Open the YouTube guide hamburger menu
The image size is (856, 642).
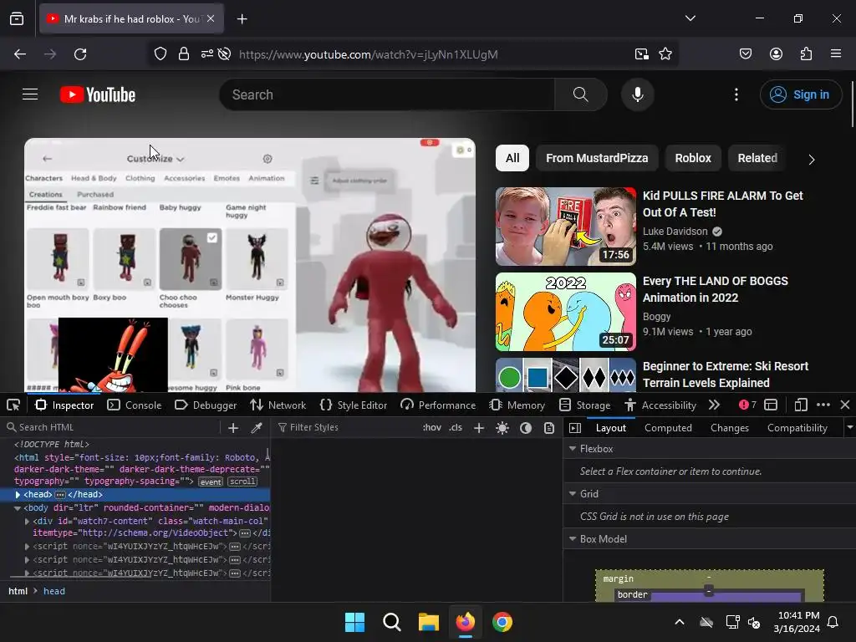30,94
